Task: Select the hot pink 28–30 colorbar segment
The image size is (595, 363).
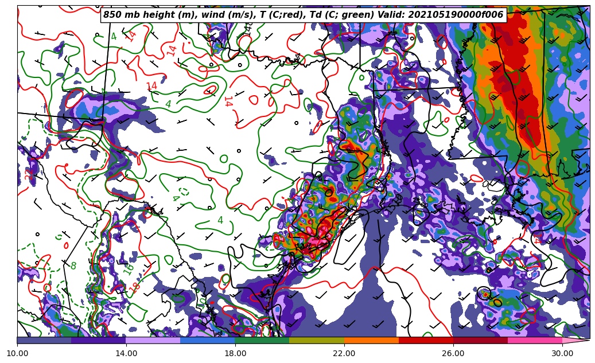Action: [535, 340]
